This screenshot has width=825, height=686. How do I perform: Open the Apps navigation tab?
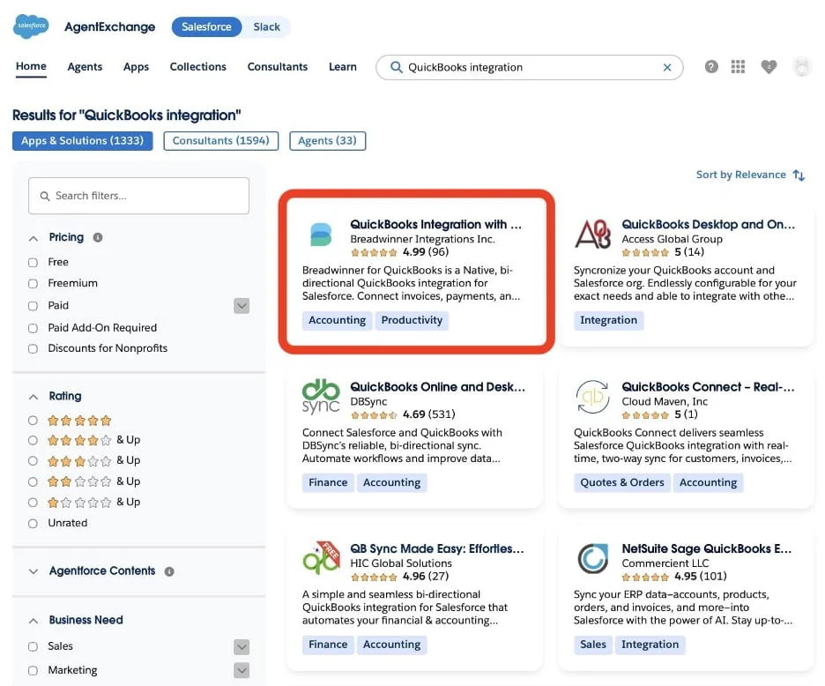pyautogui.click(x=136, y=67)
